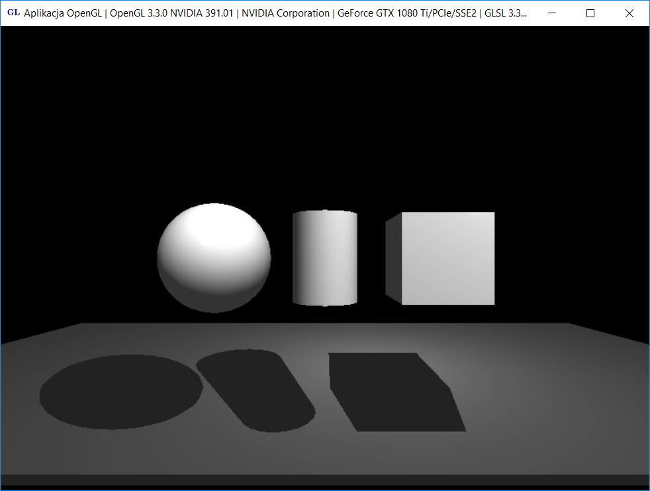Image resolution: width=650 pixels, height=491 pixels.
Task: Select the front face of the cube
Action: pyautogui.click(x=448, y=258)
